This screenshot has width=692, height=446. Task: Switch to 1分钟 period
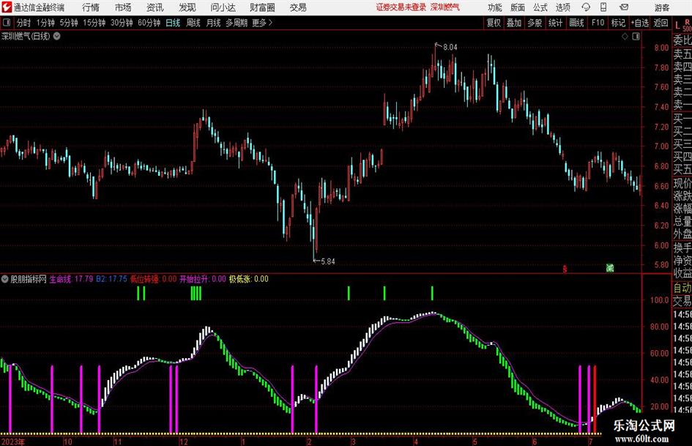tap(45, 23)
